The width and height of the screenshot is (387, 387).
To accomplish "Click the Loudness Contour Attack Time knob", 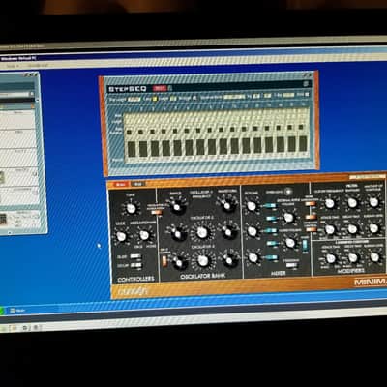I will point(331,258).
